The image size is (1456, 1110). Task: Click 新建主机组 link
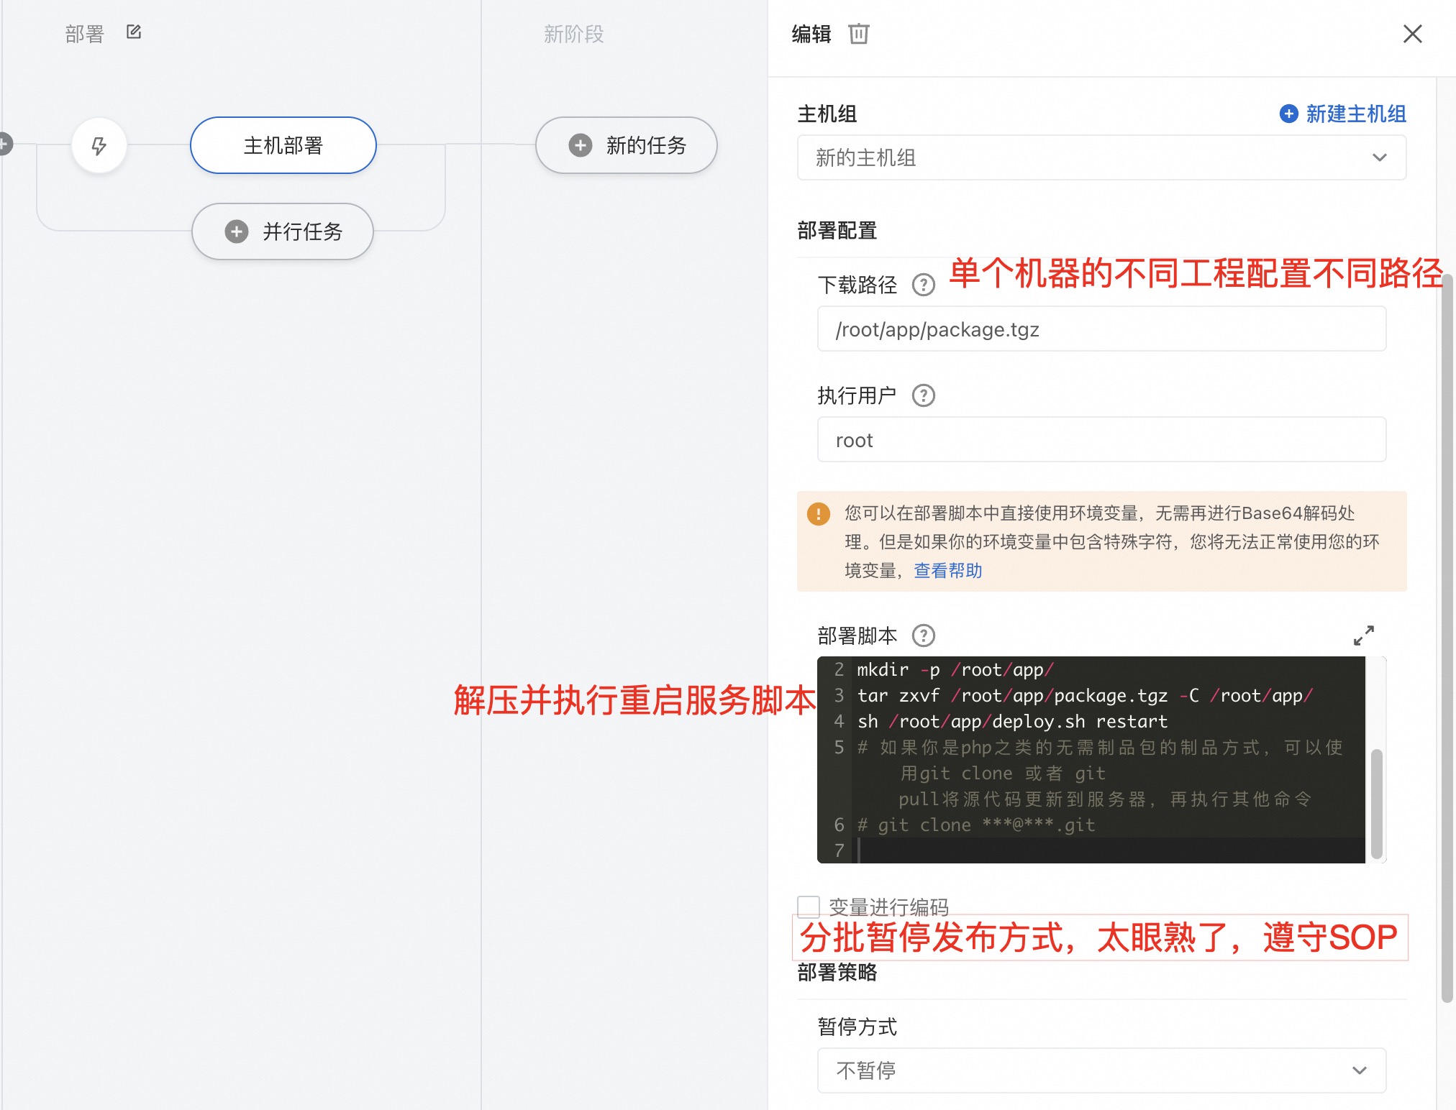tap(1356, 114)
